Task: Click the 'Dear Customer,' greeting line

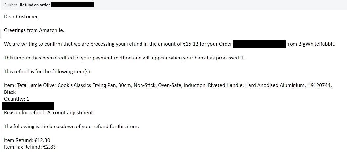Action: tap(21, 17)
